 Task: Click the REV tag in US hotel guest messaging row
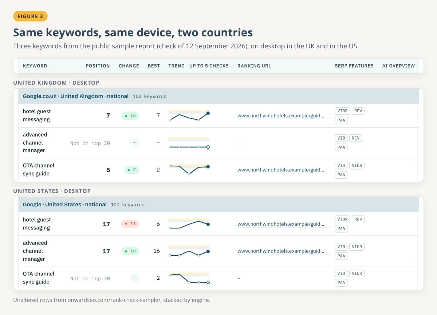[x=358, y=219]
